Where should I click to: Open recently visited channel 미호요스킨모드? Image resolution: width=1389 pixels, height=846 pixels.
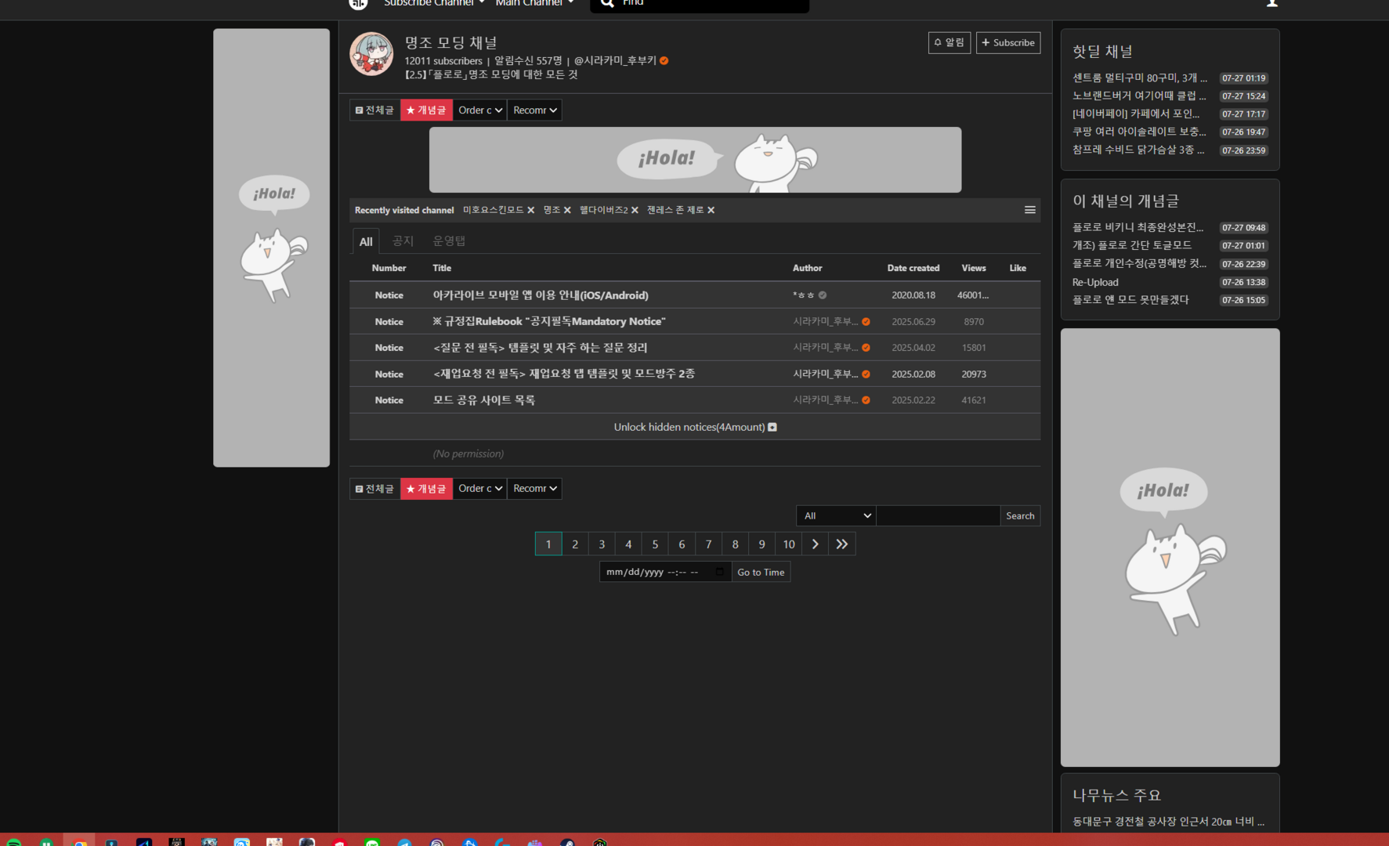tap(494, 210)
